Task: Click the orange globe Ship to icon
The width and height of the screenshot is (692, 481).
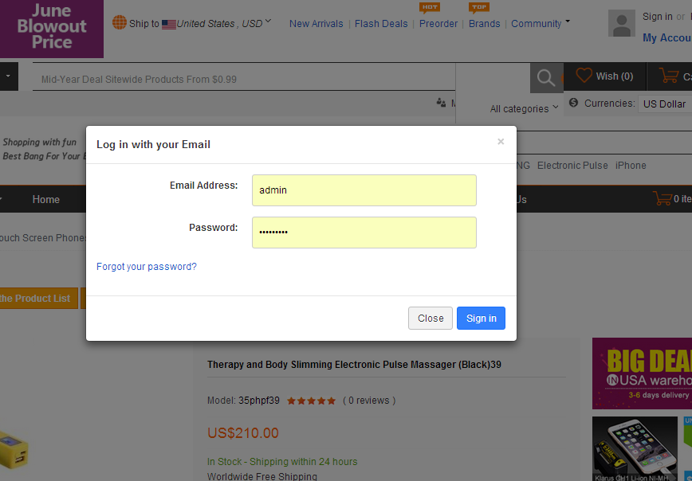Action: 120,22
